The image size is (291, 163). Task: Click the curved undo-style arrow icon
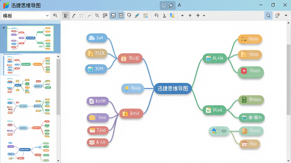pos(157,16)
